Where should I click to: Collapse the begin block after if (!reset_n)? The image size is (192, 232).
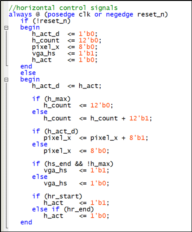coord(6,28)
